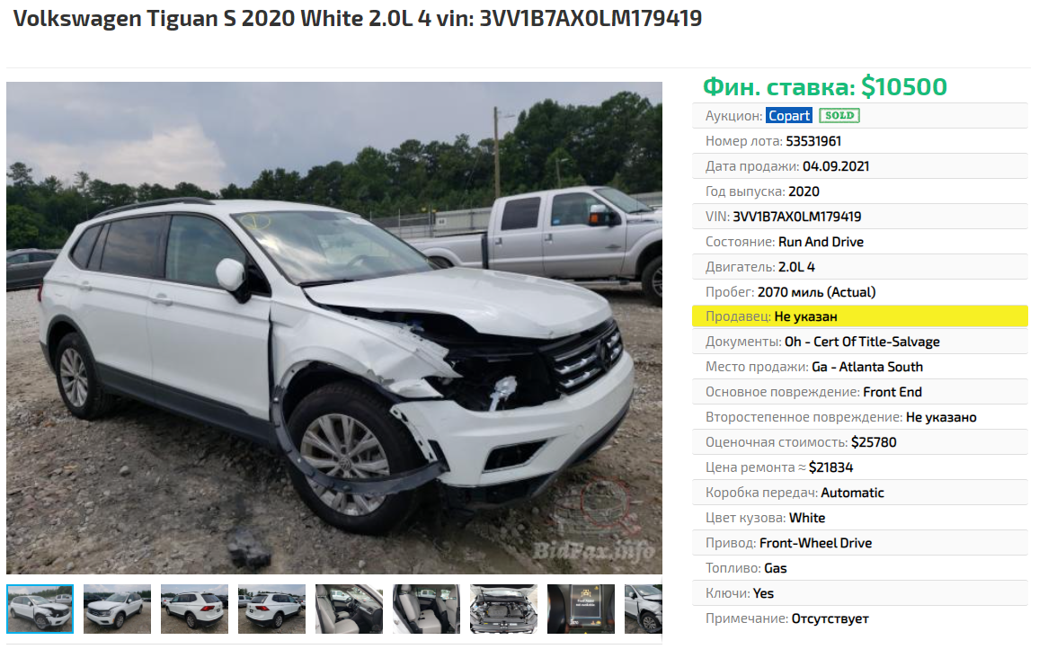Click the green SOLD badge
The image size is (1039, 658).
(839, 115)
